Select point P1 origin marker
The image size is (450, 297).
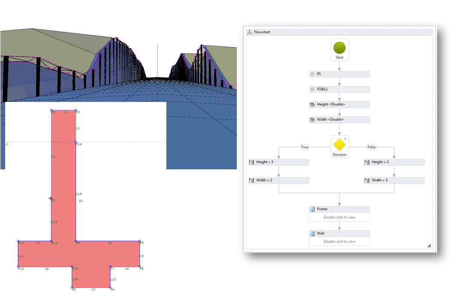[x=51, y=199]
